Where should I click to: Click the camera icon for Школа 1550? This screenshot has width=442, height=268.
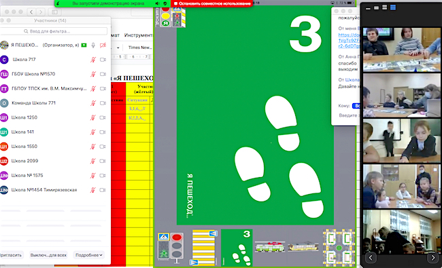(x=103, y=147)
